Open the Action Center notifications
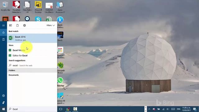Image resolution: width=199 pixels, height=112 pixels. (x=195, y=109)
